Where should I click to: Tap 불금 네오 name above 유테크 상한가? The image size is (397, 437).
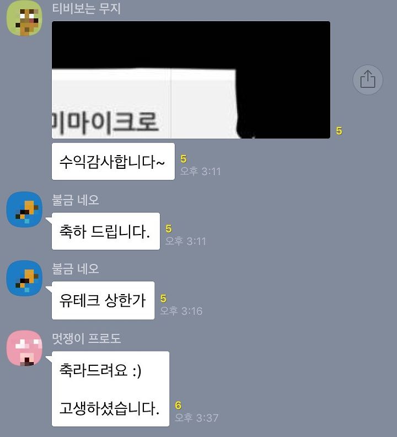(76, 269)
